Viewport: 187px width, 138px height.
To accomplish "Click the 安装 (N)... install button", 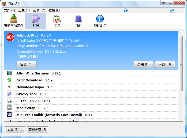I will pyautogui.click(x=15, y=130).
